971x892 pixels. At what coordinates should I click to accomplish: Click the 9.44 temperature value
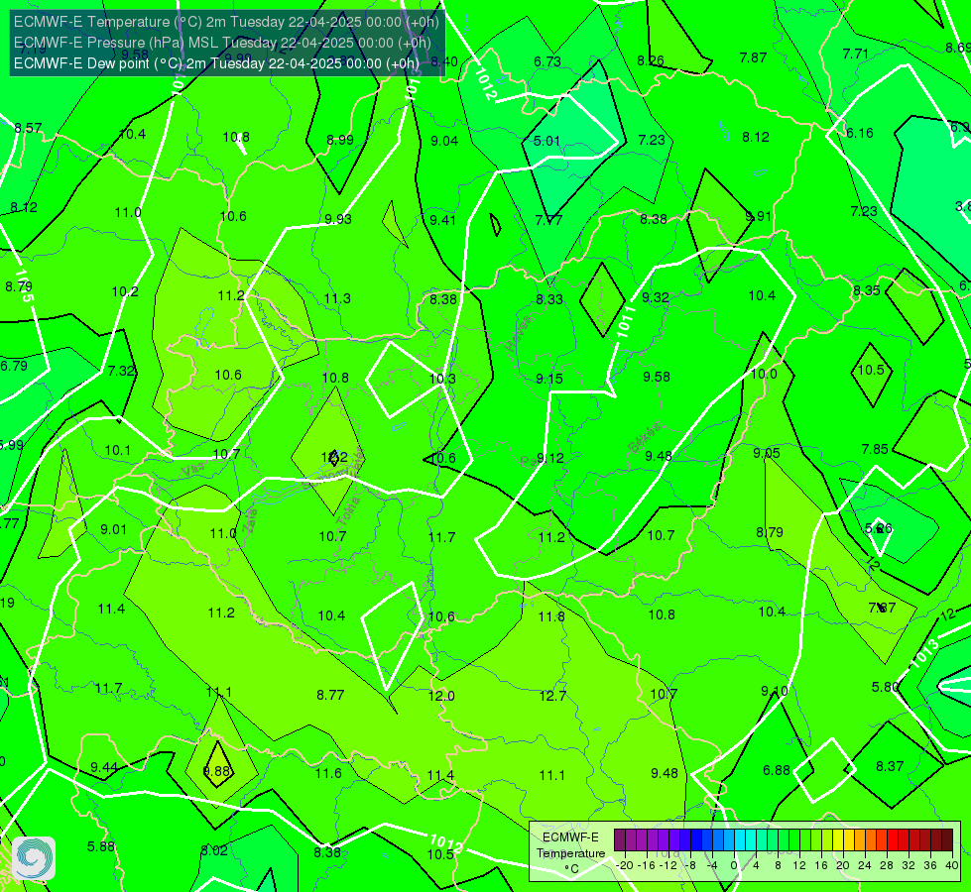click(104, 767)
